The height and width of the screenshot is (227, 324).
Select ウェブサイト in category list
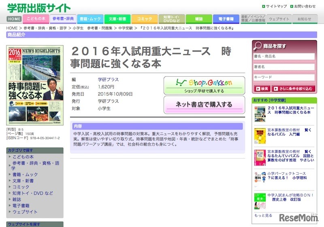pyautogui.click(x=25, y=212)
